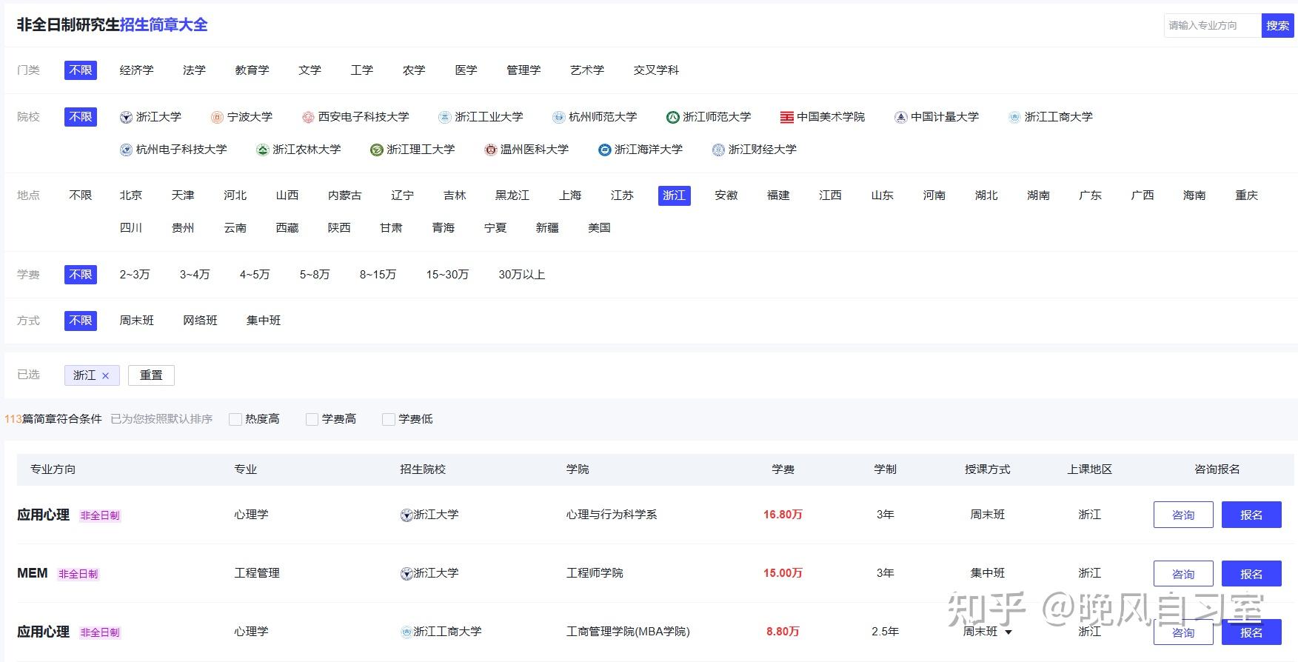The image size is (1298, 662).
Task: Click the 西安电子科技大学 logo icon
Action: 308,117
